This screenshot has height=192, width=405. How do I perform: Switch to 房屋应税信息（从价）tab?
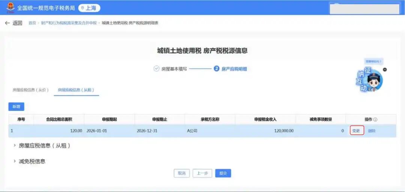pyautogui.click(x=30, y=90)
